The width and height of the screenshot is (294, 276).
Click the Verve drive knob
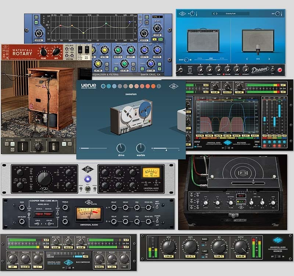pyautogui.click(x=121, y=148)
